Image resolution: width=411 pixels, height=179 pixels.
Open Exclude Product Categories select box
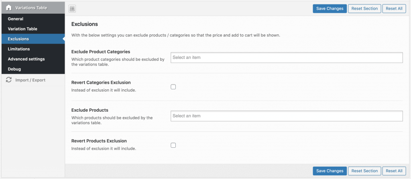click(286, 58)
